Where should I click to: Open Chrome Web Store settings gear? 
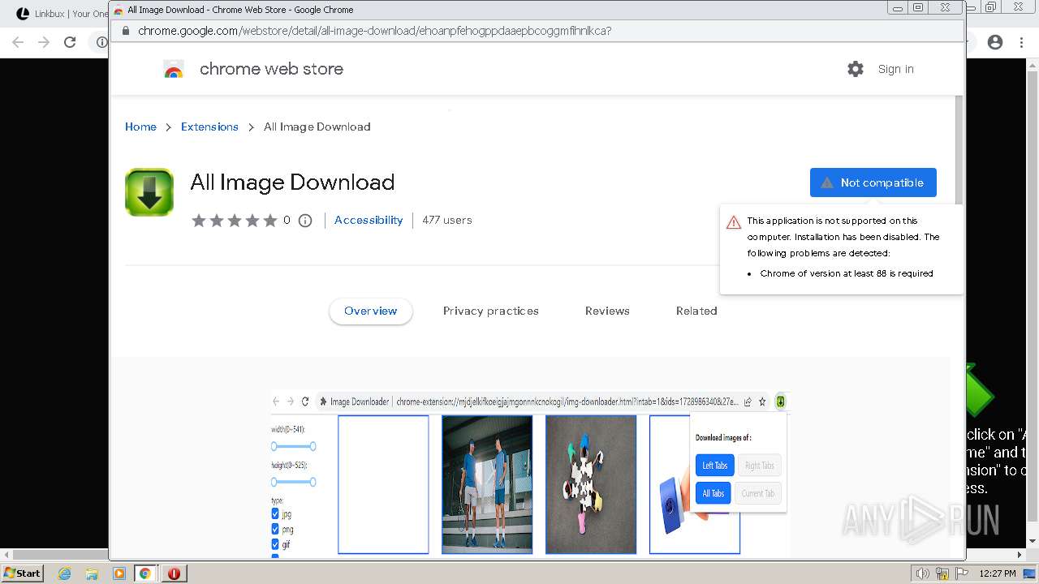(856, 69)
